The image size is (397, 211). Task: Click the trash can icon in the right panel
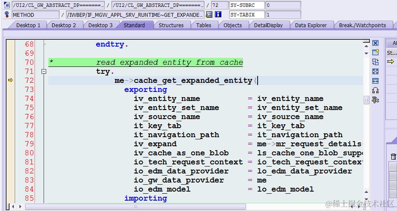click(x=393, y=157)
